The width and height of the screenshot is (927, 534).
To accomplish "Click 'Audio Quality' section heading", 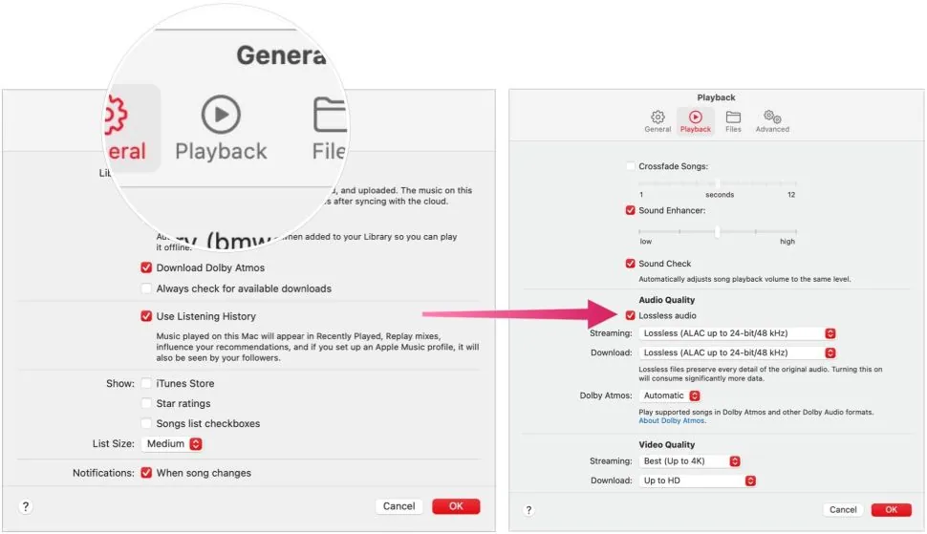I will tap(666, 300).
